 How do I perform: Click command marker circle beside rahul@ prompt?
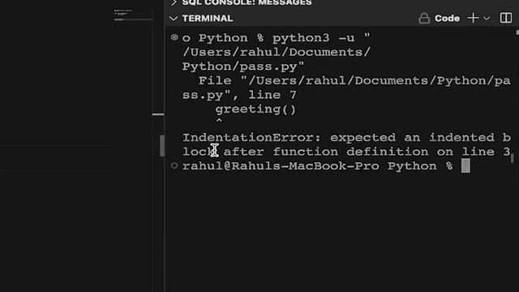(x=174, y=165)
